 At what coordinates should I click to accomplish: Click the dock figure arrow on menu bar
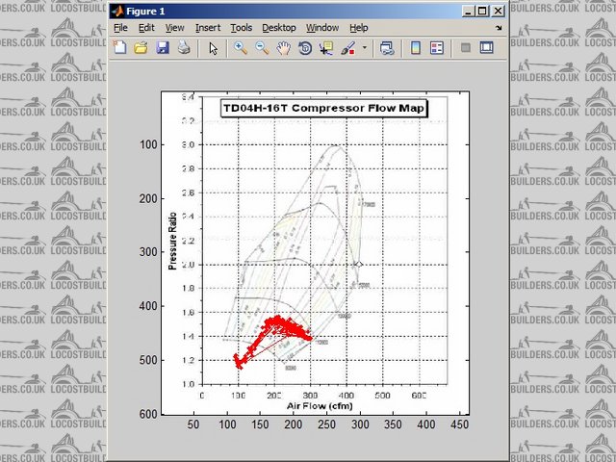(499, 28)
